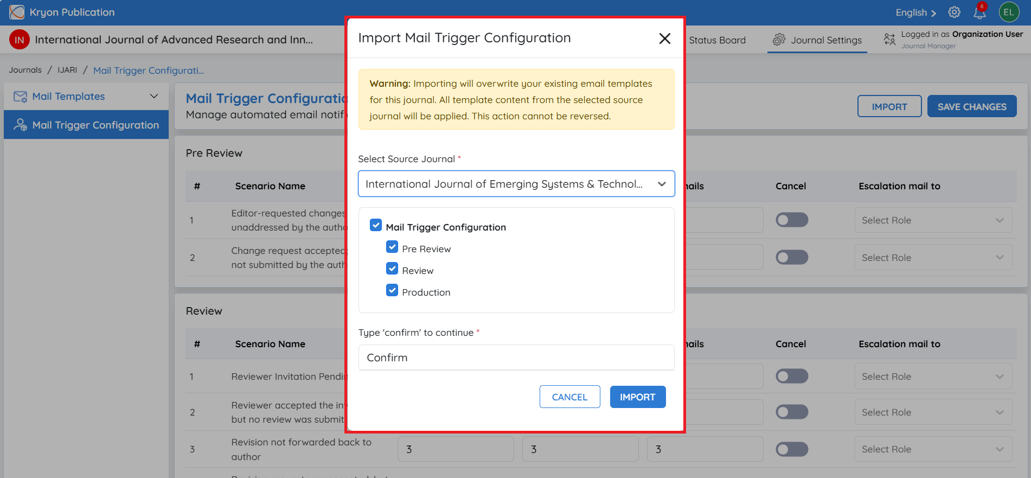Click third number field in Revision not forwarded row
Screen dimensions: 1031x478
705,449
